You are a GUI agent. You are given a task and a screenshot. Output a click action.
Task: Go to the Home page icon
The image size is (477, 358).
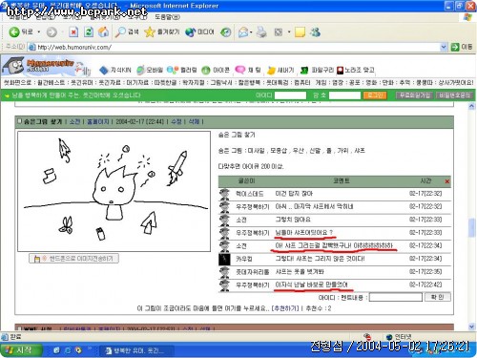coord(103,32)
